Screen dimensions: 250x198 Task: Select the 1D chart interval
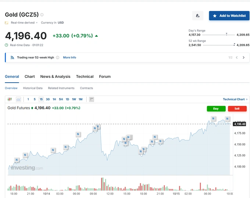(67, 99)
